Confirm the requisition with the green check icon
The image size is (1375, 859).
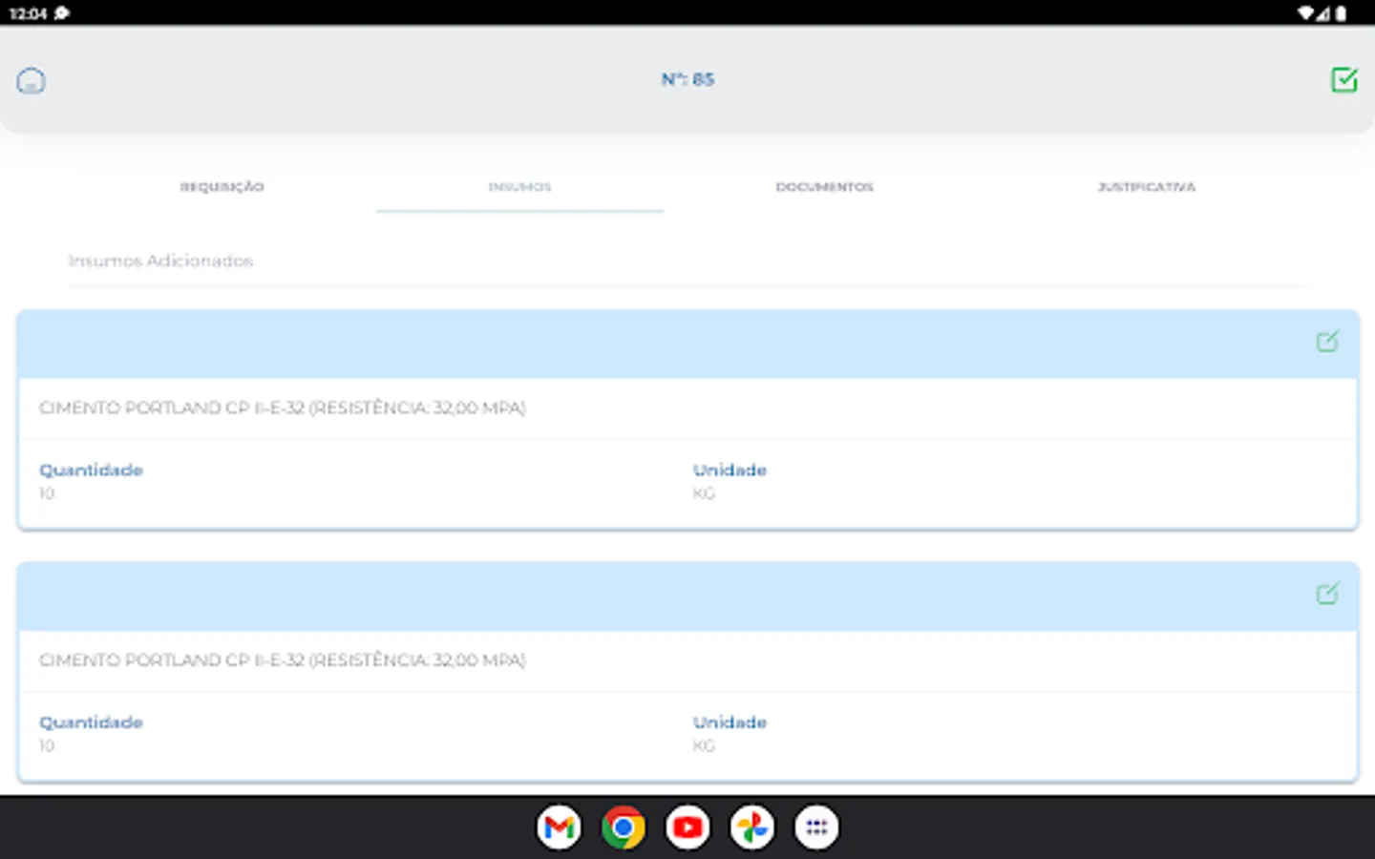[1343, 80]
